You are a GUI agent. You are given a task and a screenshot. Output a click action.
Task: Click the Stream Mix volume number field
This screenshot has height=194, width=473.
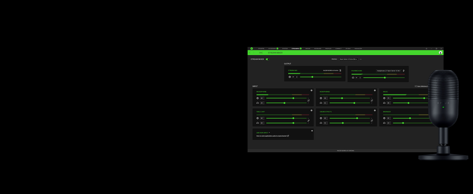[x=295, y=77]
